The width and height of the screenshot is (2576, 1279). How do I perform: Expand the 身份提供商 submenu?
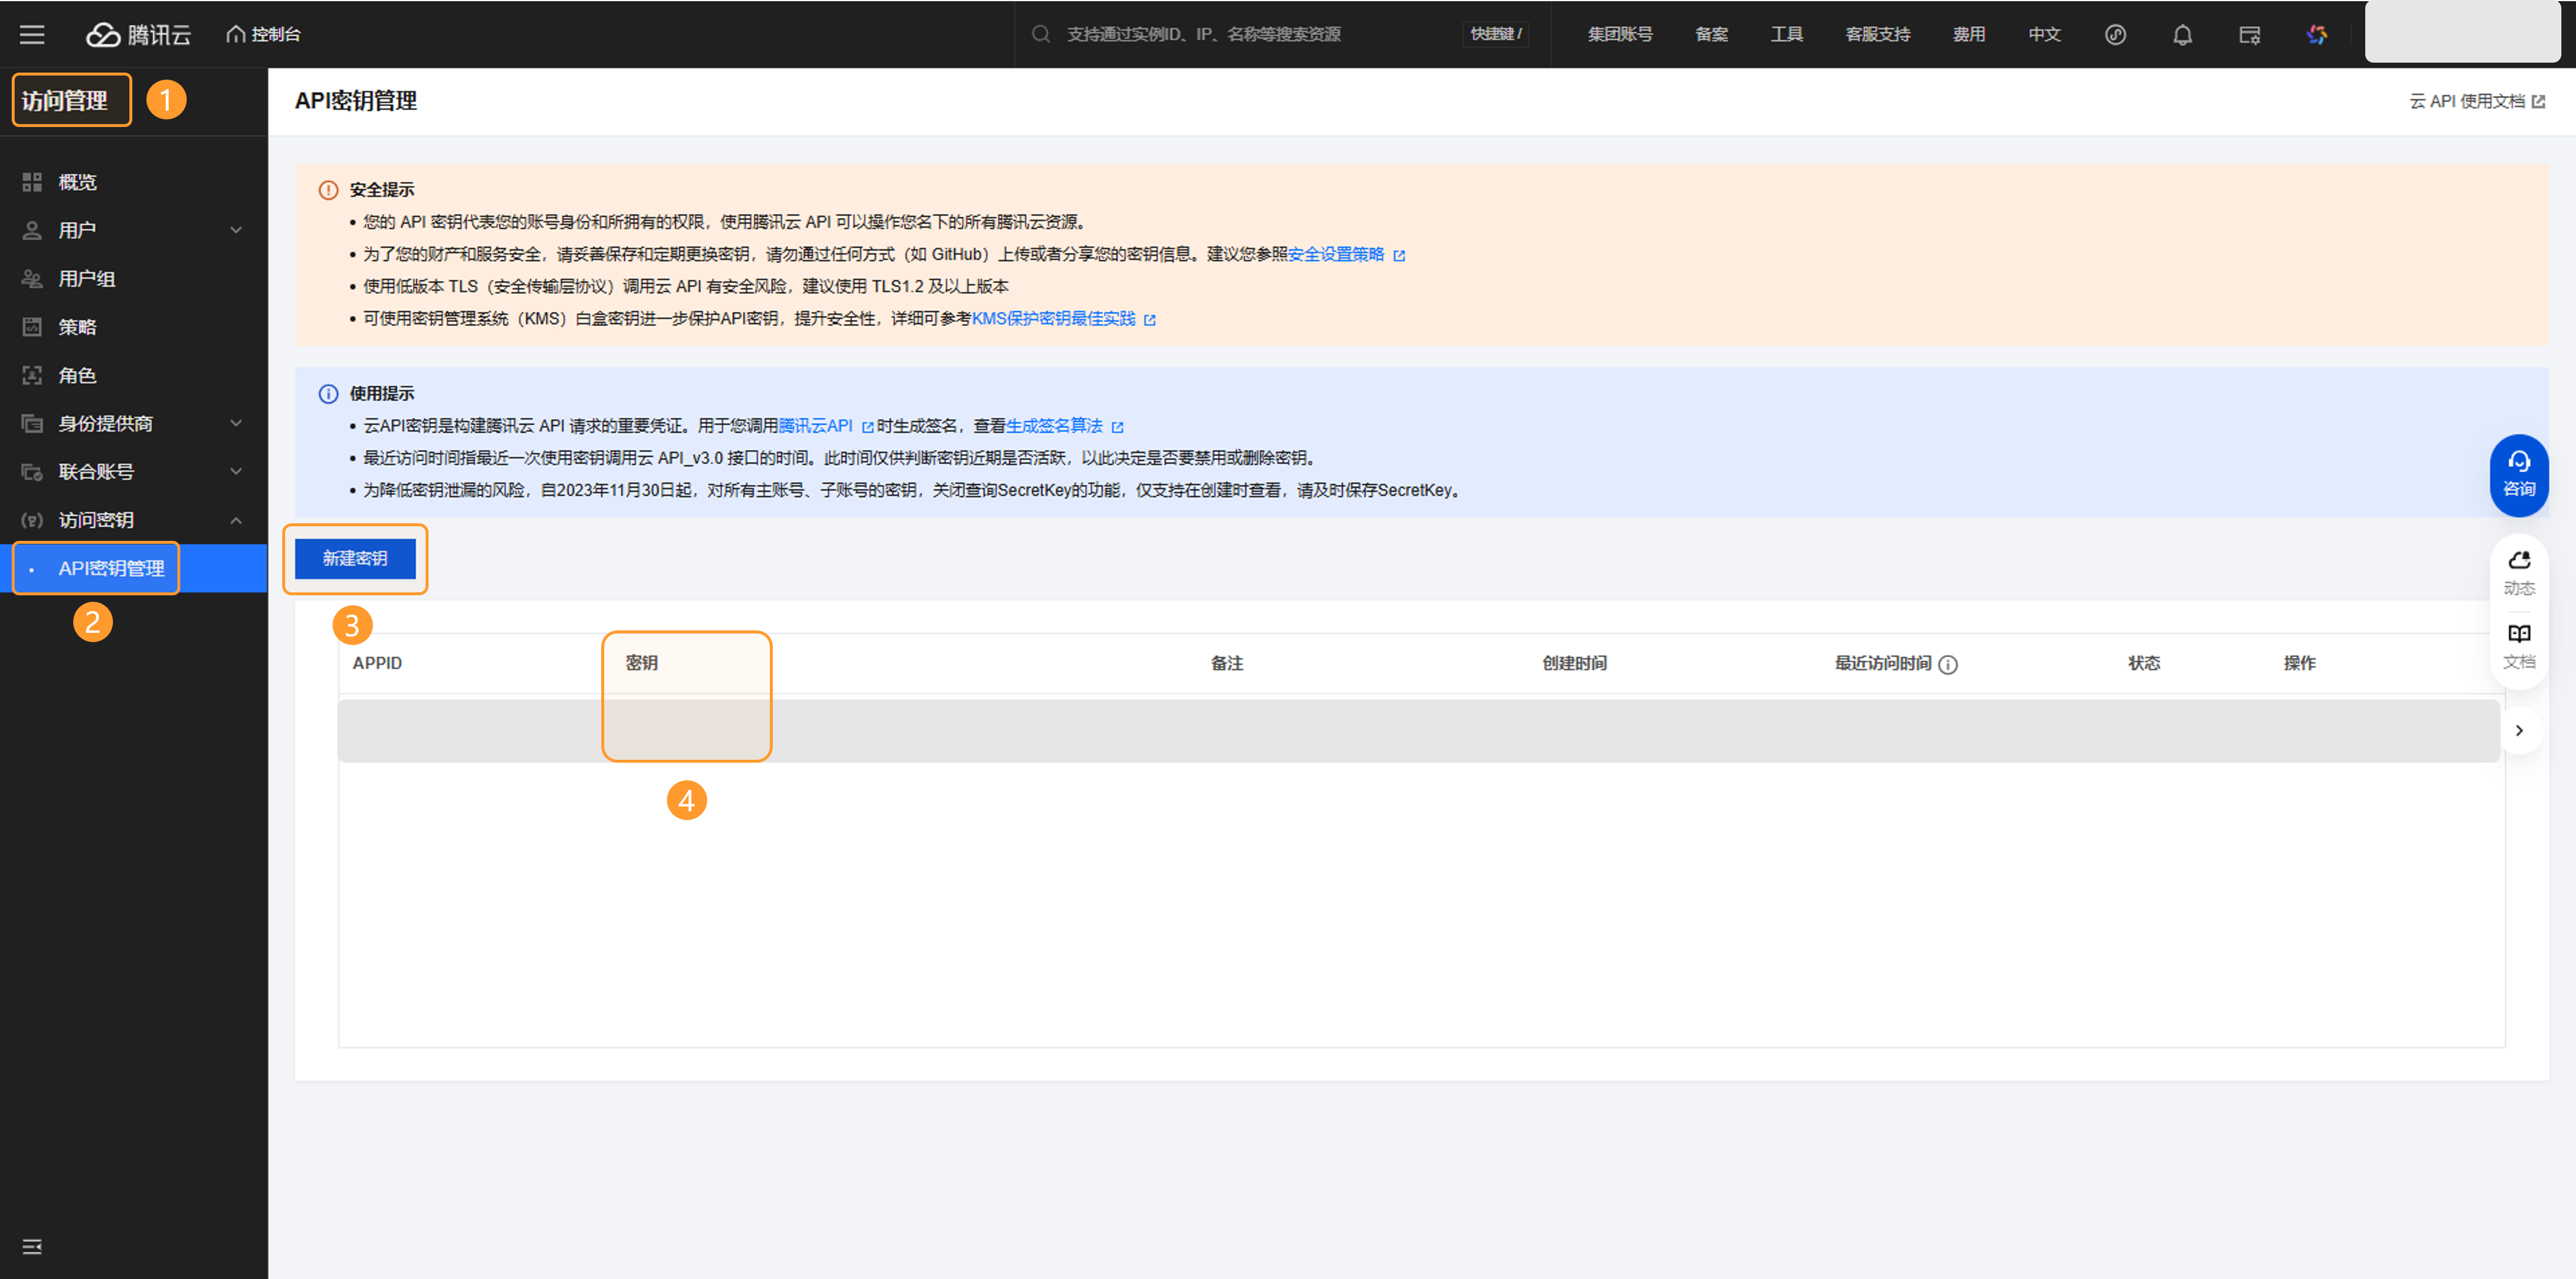coord(235,423)
